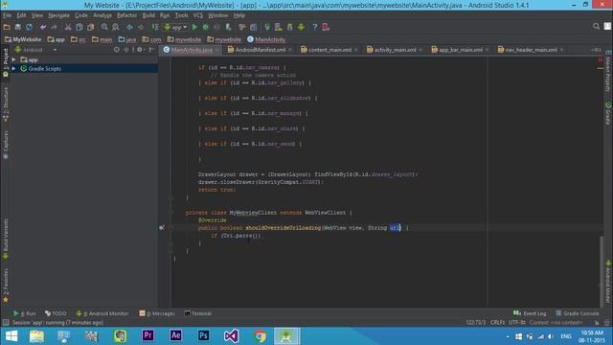
Task: Click the Open file toolbar icon
Action: coord(7,27)
